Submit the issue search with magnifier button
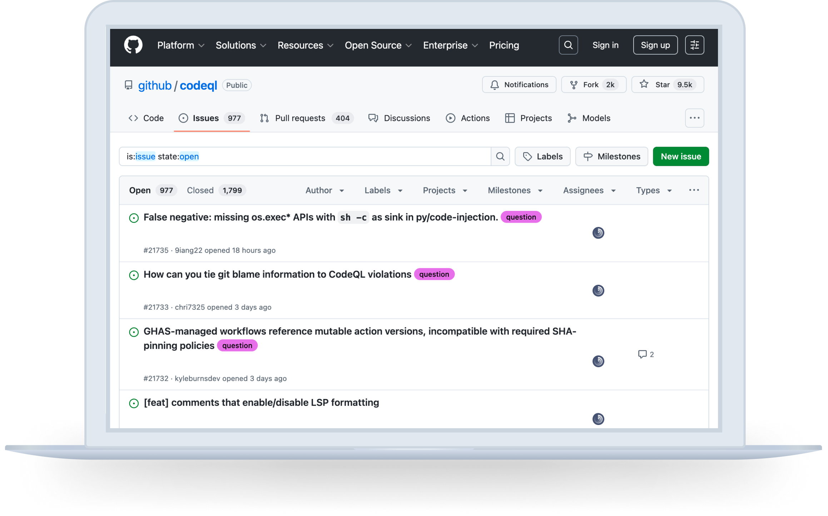 click(x=500, y=156)
